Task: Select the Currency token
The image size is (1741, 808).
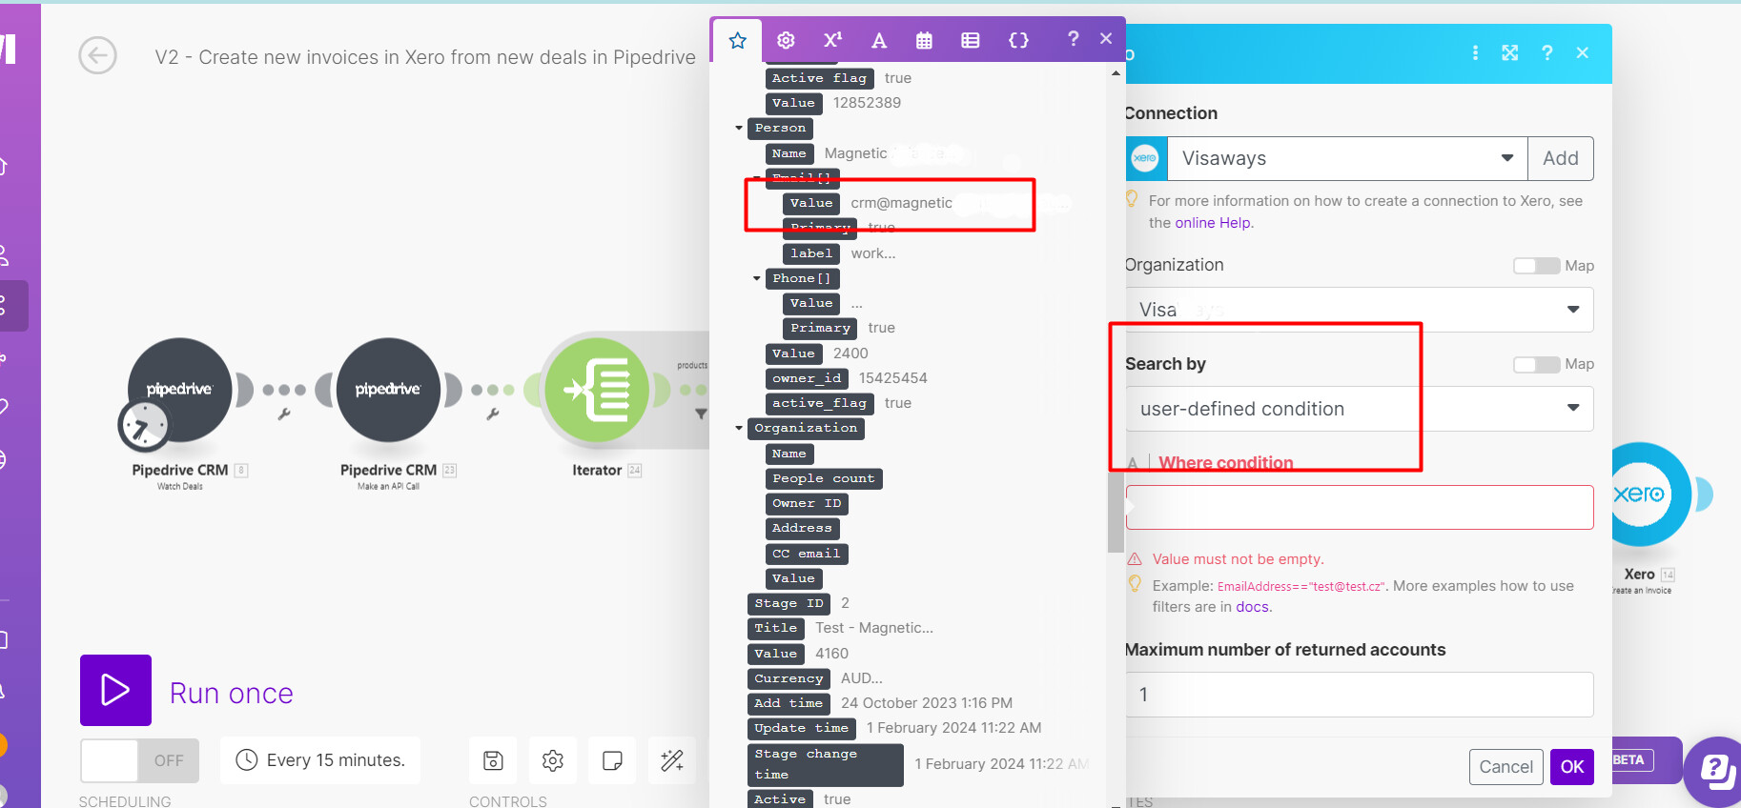Action: coord(789,678)
